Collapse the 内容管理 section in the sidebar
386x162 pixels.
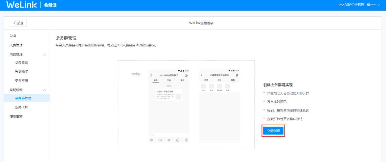click(44, 54)
